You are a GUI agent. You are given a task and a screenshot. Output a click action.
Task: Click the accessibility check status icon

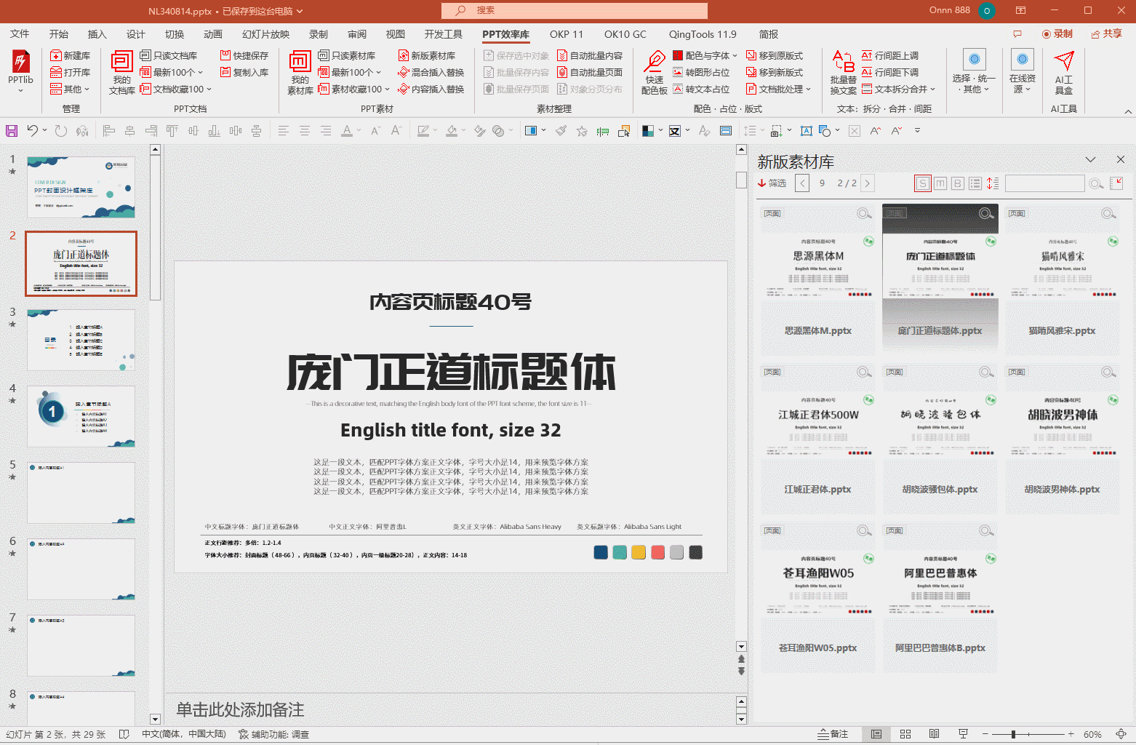pyautogui.click(x=244, y=734)
